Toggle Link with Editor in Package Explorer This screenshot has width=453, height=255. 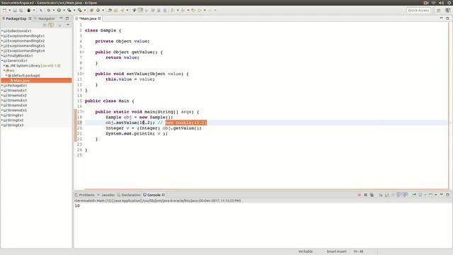(x=51, y=25)
